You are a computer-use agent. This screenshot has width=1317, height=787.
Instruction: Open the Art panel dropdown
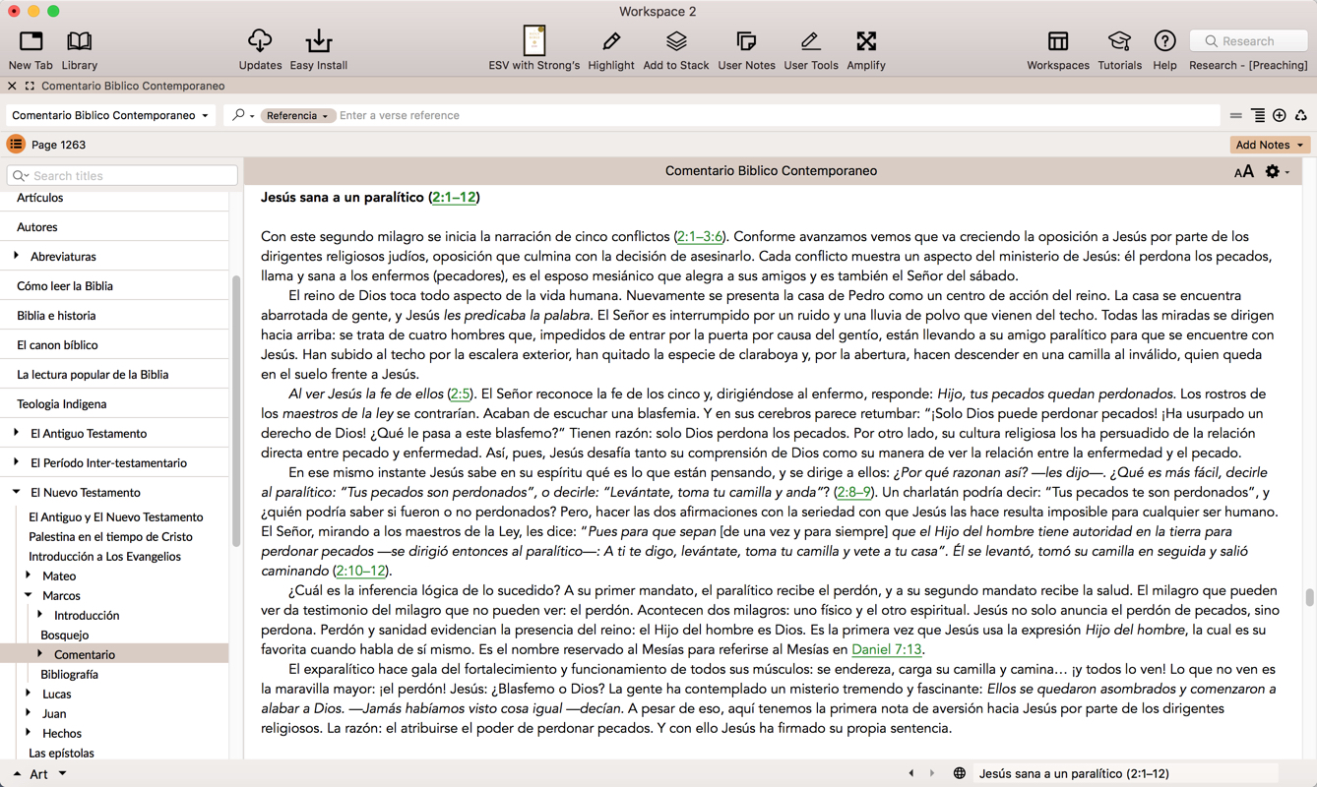[62, 773]
